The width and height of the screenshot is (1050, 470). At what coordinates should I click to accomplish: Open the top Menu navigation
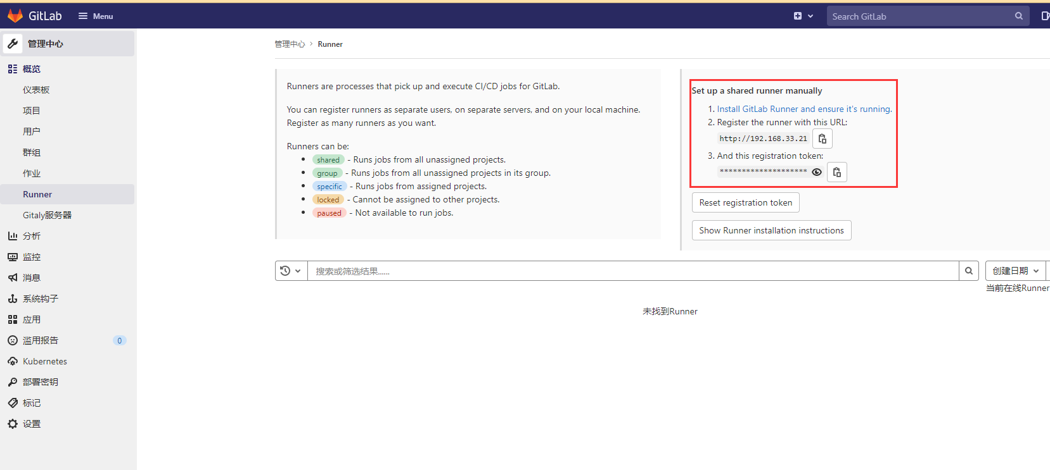[x=96, y=16]
